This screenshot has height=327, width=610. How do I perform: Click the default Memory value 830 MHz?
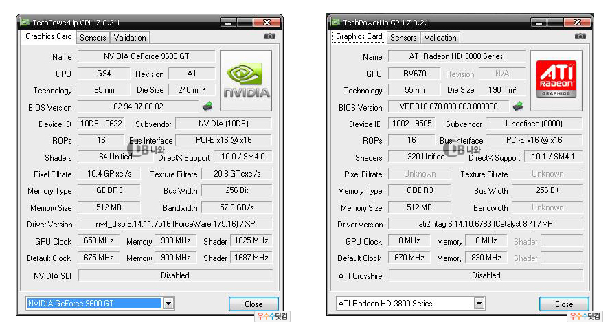click(x=486, y=258)
